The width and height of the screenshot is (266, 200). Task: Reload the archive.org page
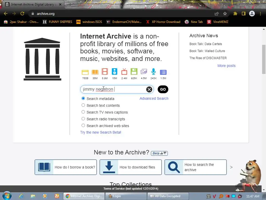click(22, 14)
